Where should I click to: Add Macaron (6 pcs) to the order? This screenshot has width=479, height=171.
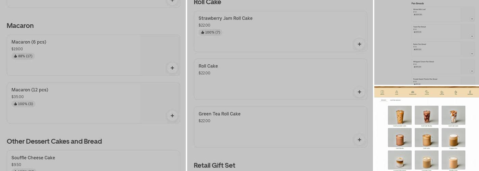click(x=172, y=68)
